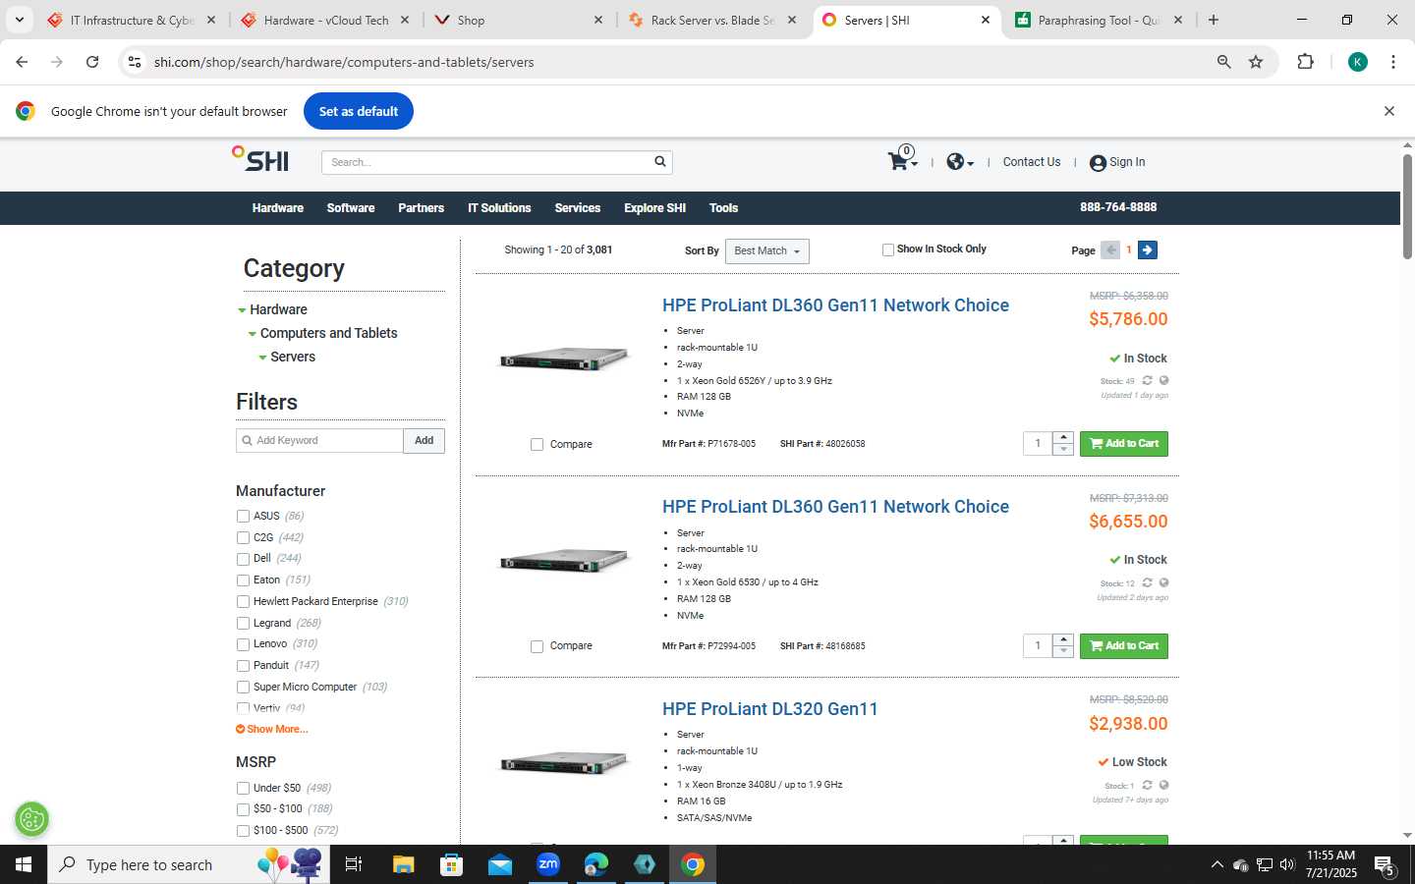The width and height of the screenshot is (1415, 884).
Task: Open HPE ProLiant DL320 Gen11 link
Action: tap(770, 709)
